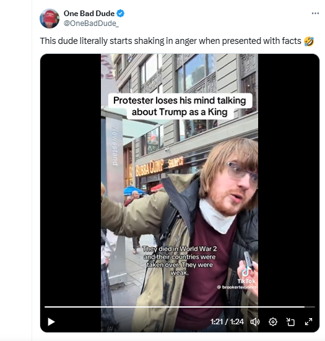
Task: Click the One Bad Dude display name
Action: coord(89,14)
